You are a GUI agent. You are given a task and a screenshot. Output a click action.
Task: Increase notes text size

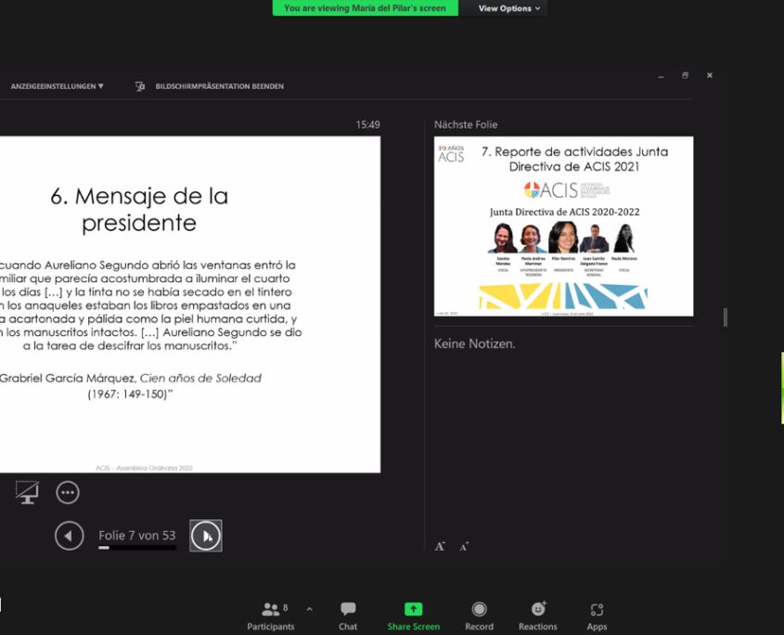pos(440,546)
